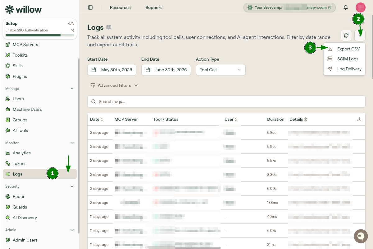Go to the Logs sidebar item
373x249 pixels.
pos(40,174)
